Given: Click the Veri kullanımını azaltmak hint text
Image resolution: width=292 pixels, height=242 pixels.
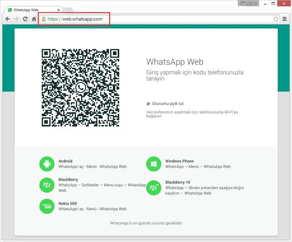Looking at the screenshot, I should click(192, 114).
